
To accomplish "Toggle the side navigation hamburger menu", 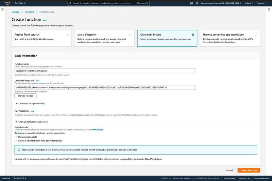I will tap(2, 9).
